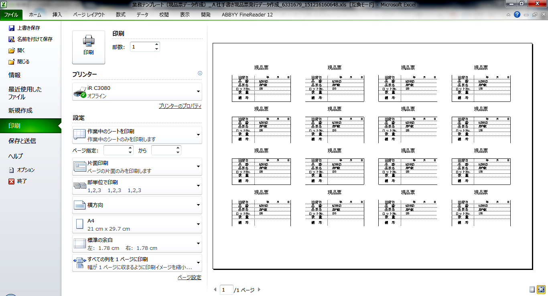Toggle Show Margins button in preview corner
The height and width of the screenshot is (296, 548).
[532, 289]
